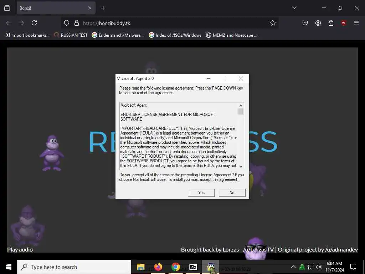
Task: Open the Firefox View icon
Action: [x=7, y=8]
